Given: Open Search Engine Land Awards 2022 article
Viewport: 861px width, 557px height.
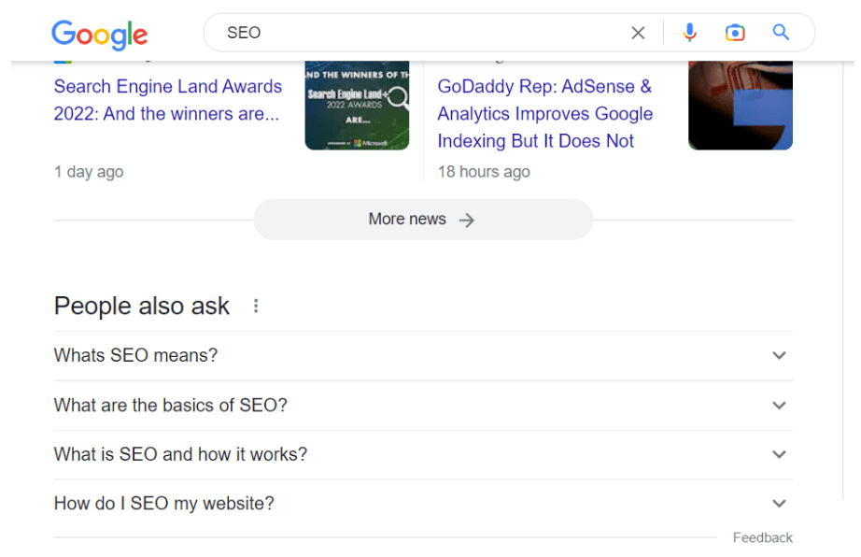Looking at the screenshot, I should coord(167,100).
